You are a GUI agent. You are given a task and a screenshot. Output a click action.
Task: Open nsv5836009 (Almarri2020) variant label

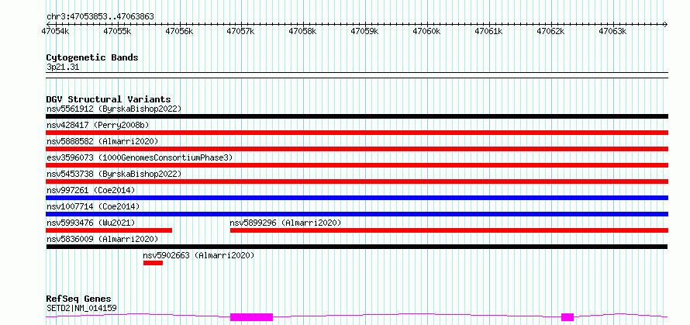[102, 239]
